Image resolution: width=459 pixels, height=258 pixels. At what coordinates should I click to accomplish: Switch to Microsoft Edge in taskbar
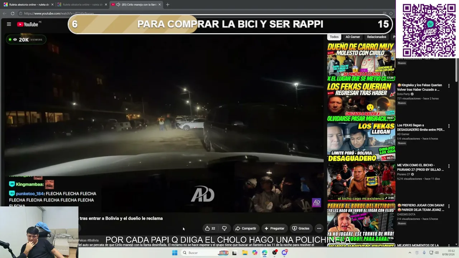(265, 253)
